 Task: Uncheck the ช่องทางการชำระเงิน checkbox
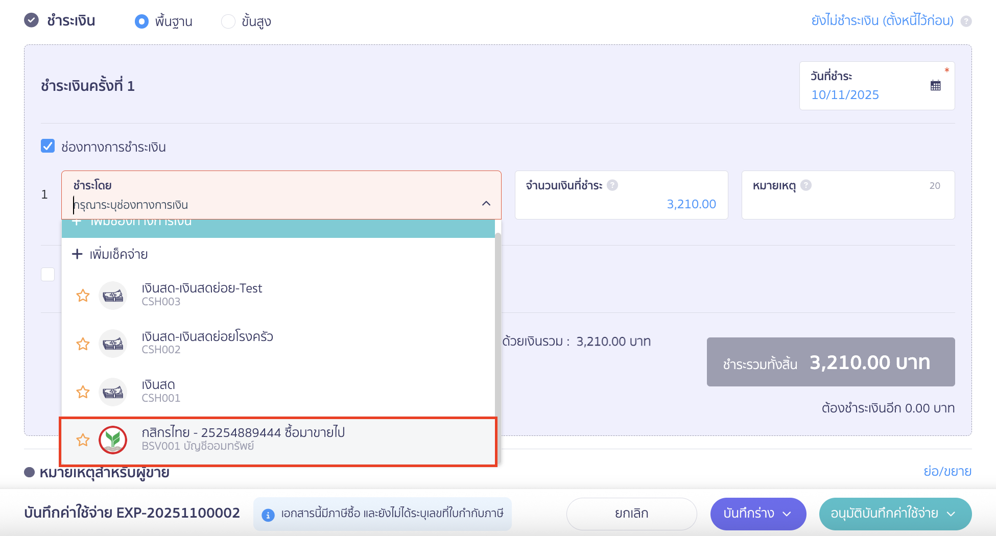[x=48, y=146]
